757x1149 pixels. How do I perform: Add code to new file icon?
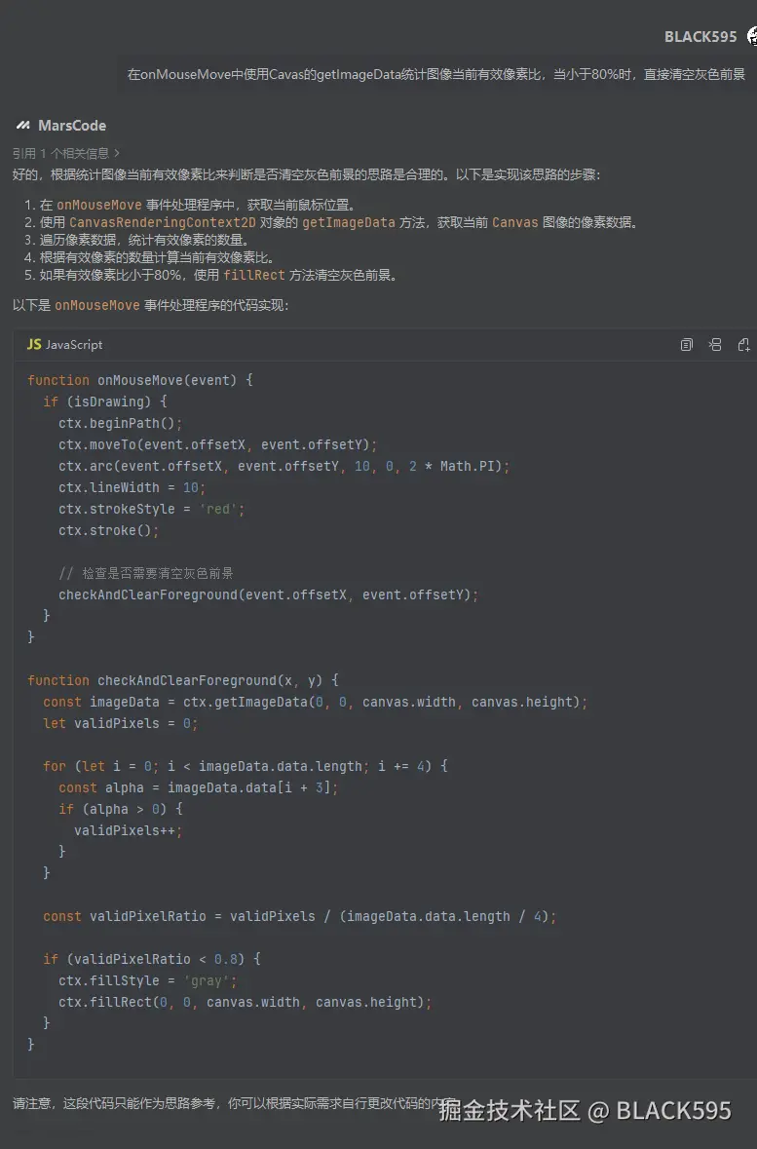point(743,344)
